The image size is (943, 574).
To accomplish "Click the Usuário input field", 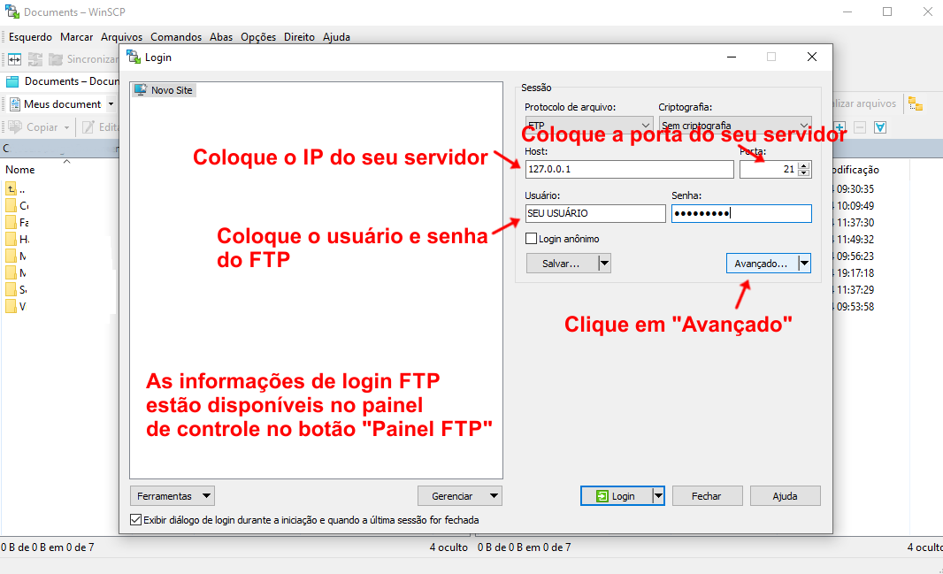I will point(595,213).
